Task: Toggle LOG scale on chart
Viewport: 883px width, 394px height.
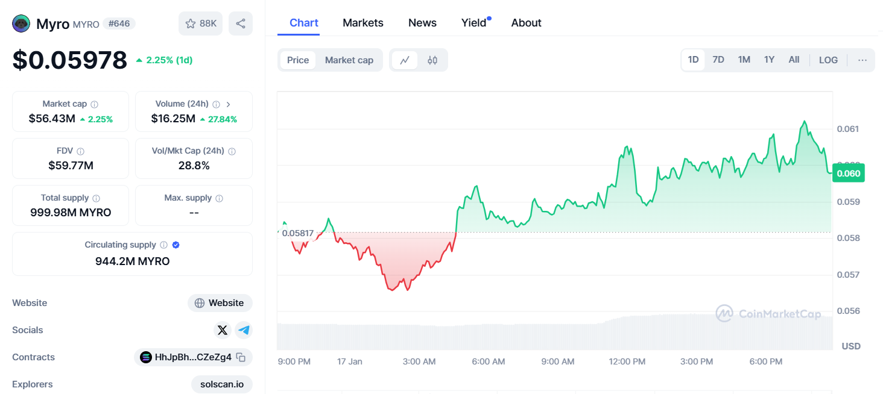Action: point(829,60)
